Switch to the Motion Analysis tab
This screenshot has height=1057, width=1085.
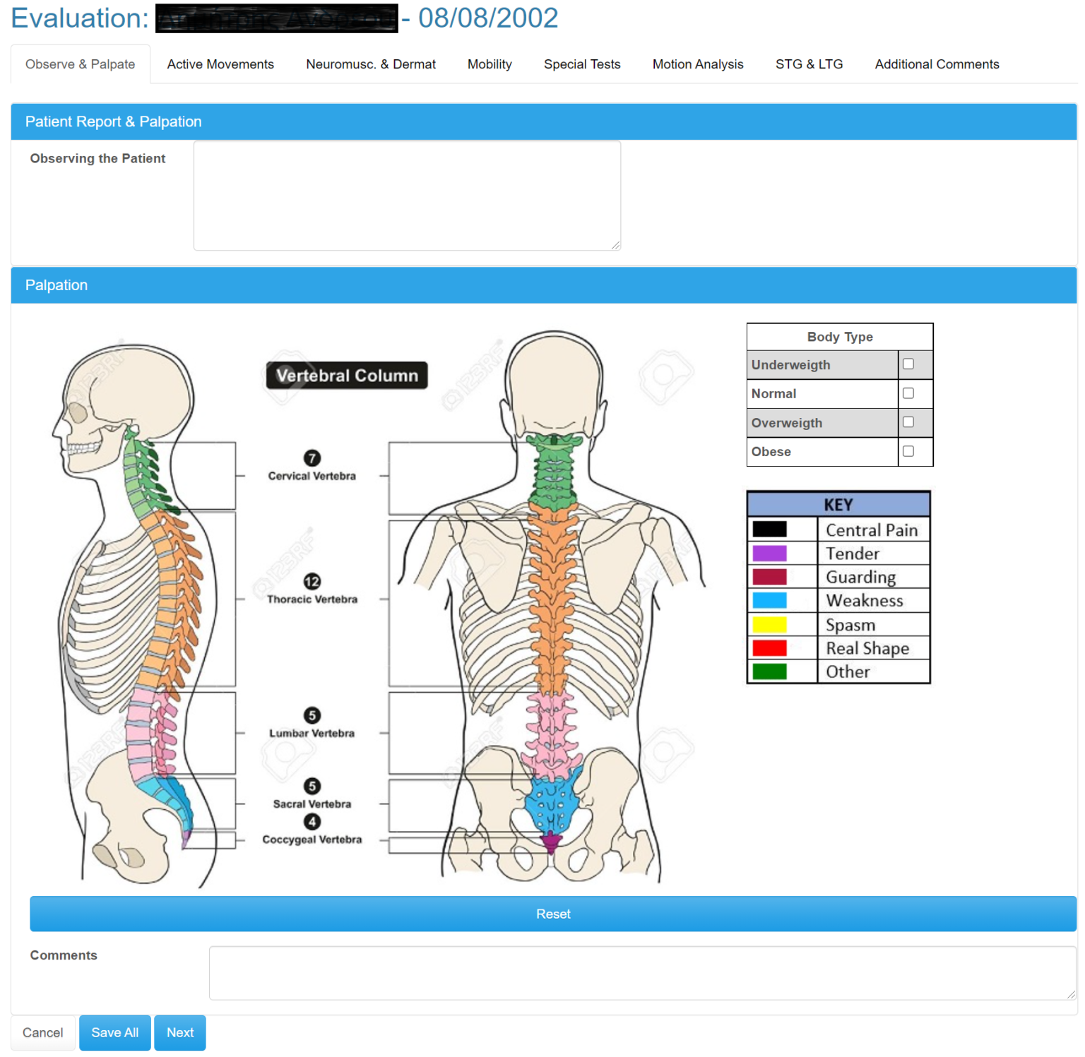[x=697, y=64]
